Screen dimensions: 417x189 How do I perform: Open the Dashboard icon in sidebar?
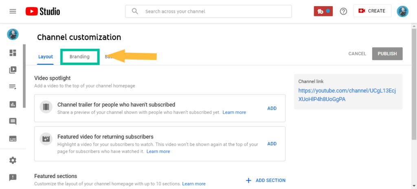pyautogui.click(x=13, y=53)
